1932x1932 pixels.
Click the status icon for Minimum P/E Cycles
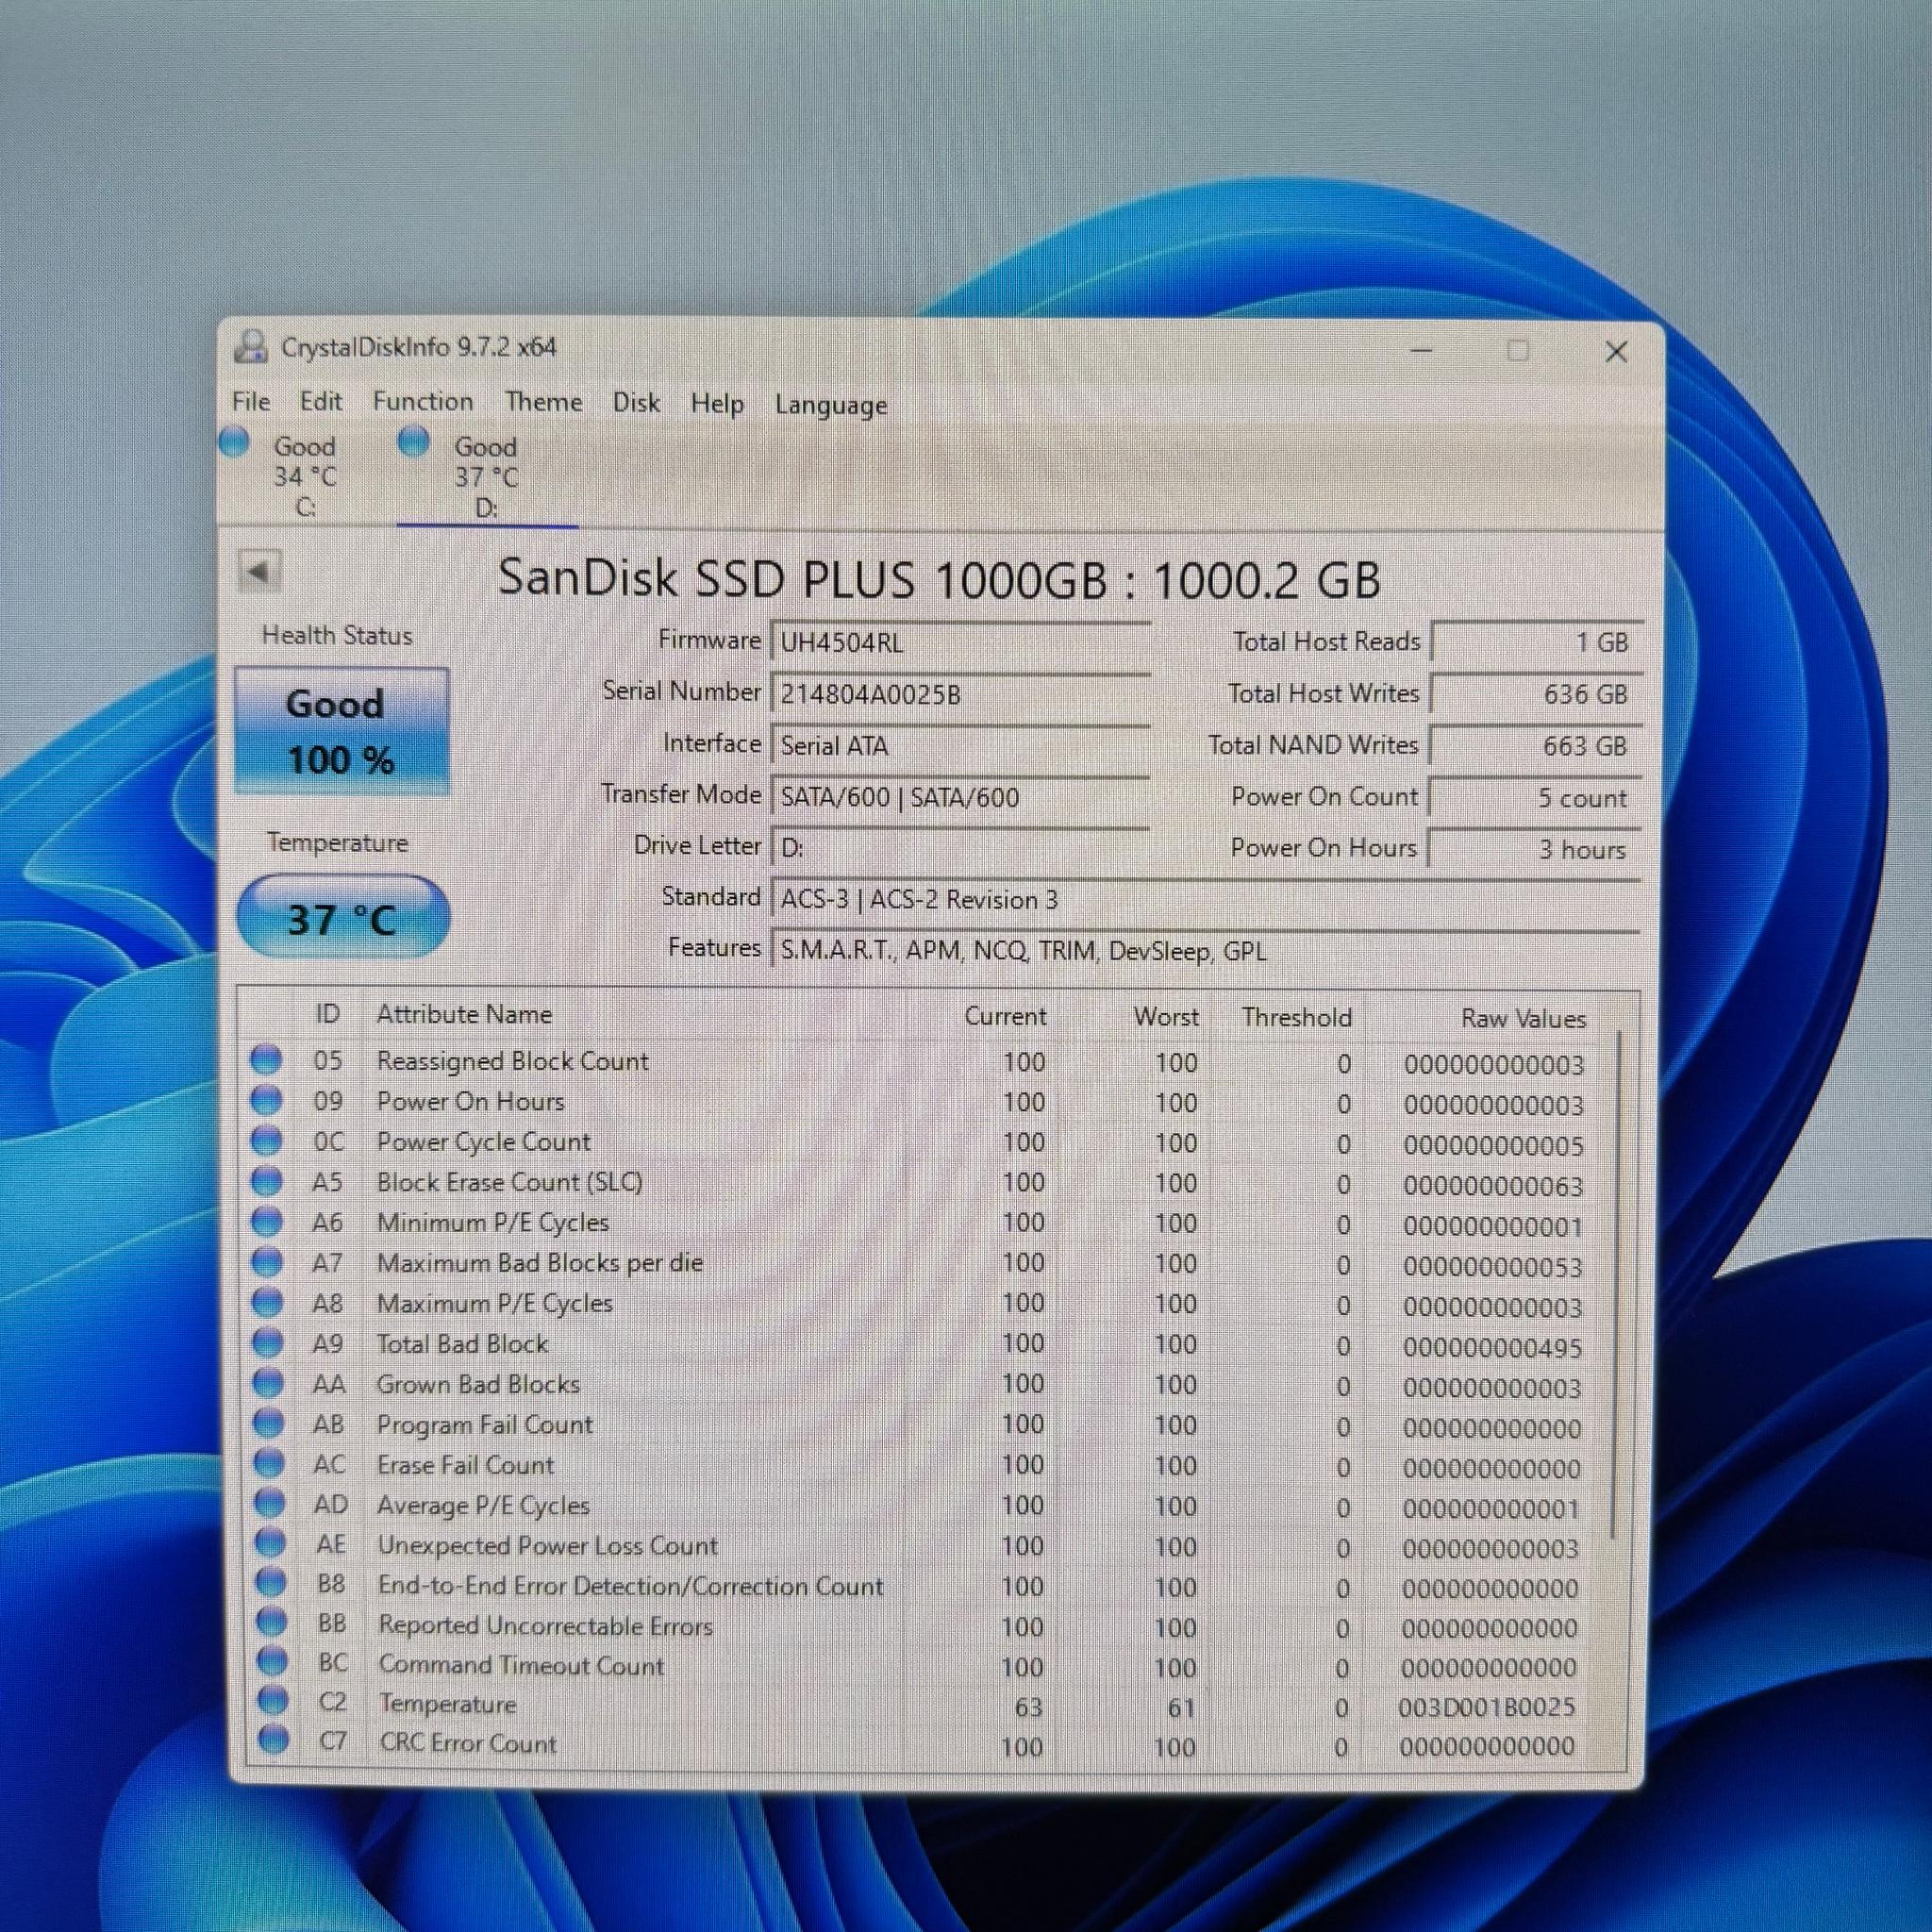[x=267, y=1221]
